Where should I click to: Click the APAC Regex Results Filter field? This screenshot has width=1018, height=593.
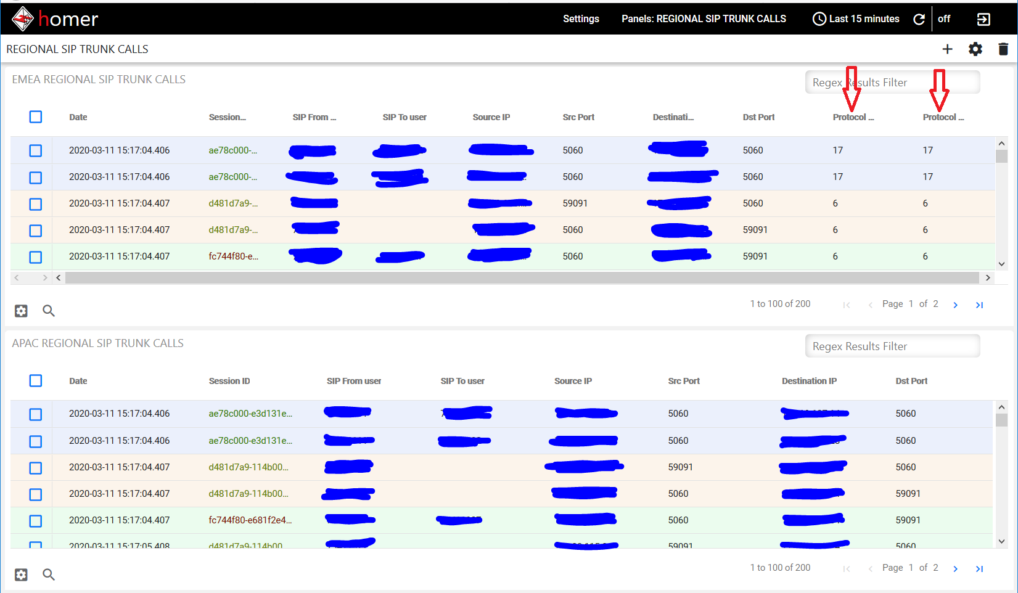[x=892, y=346]
